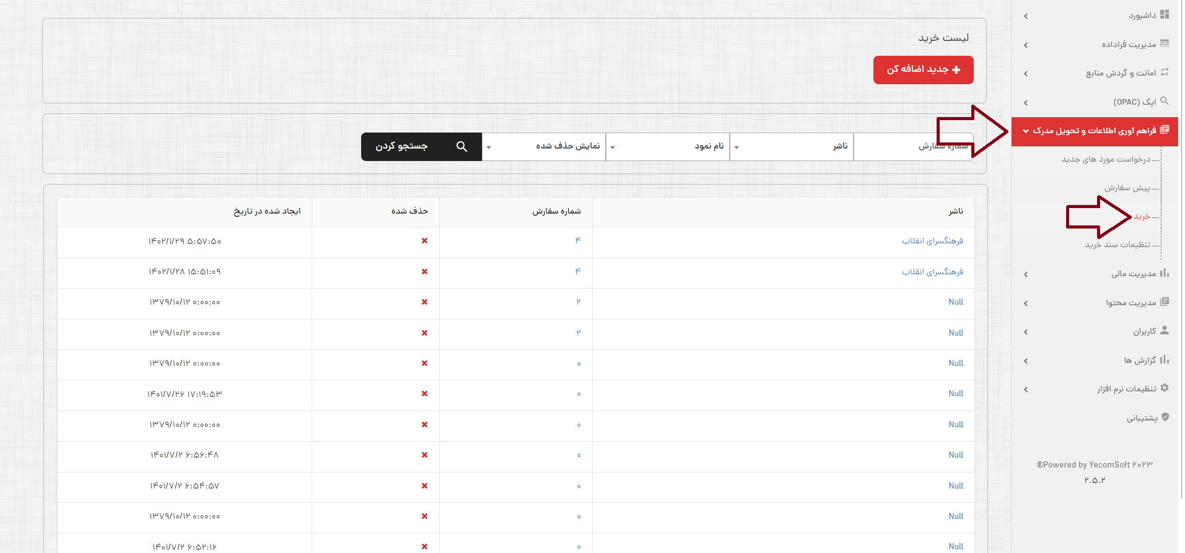Open first فرهنگسرای انقلاب publisher link
The height and width of the screenshot is (553, 1185).
click(x=932, y=241)
